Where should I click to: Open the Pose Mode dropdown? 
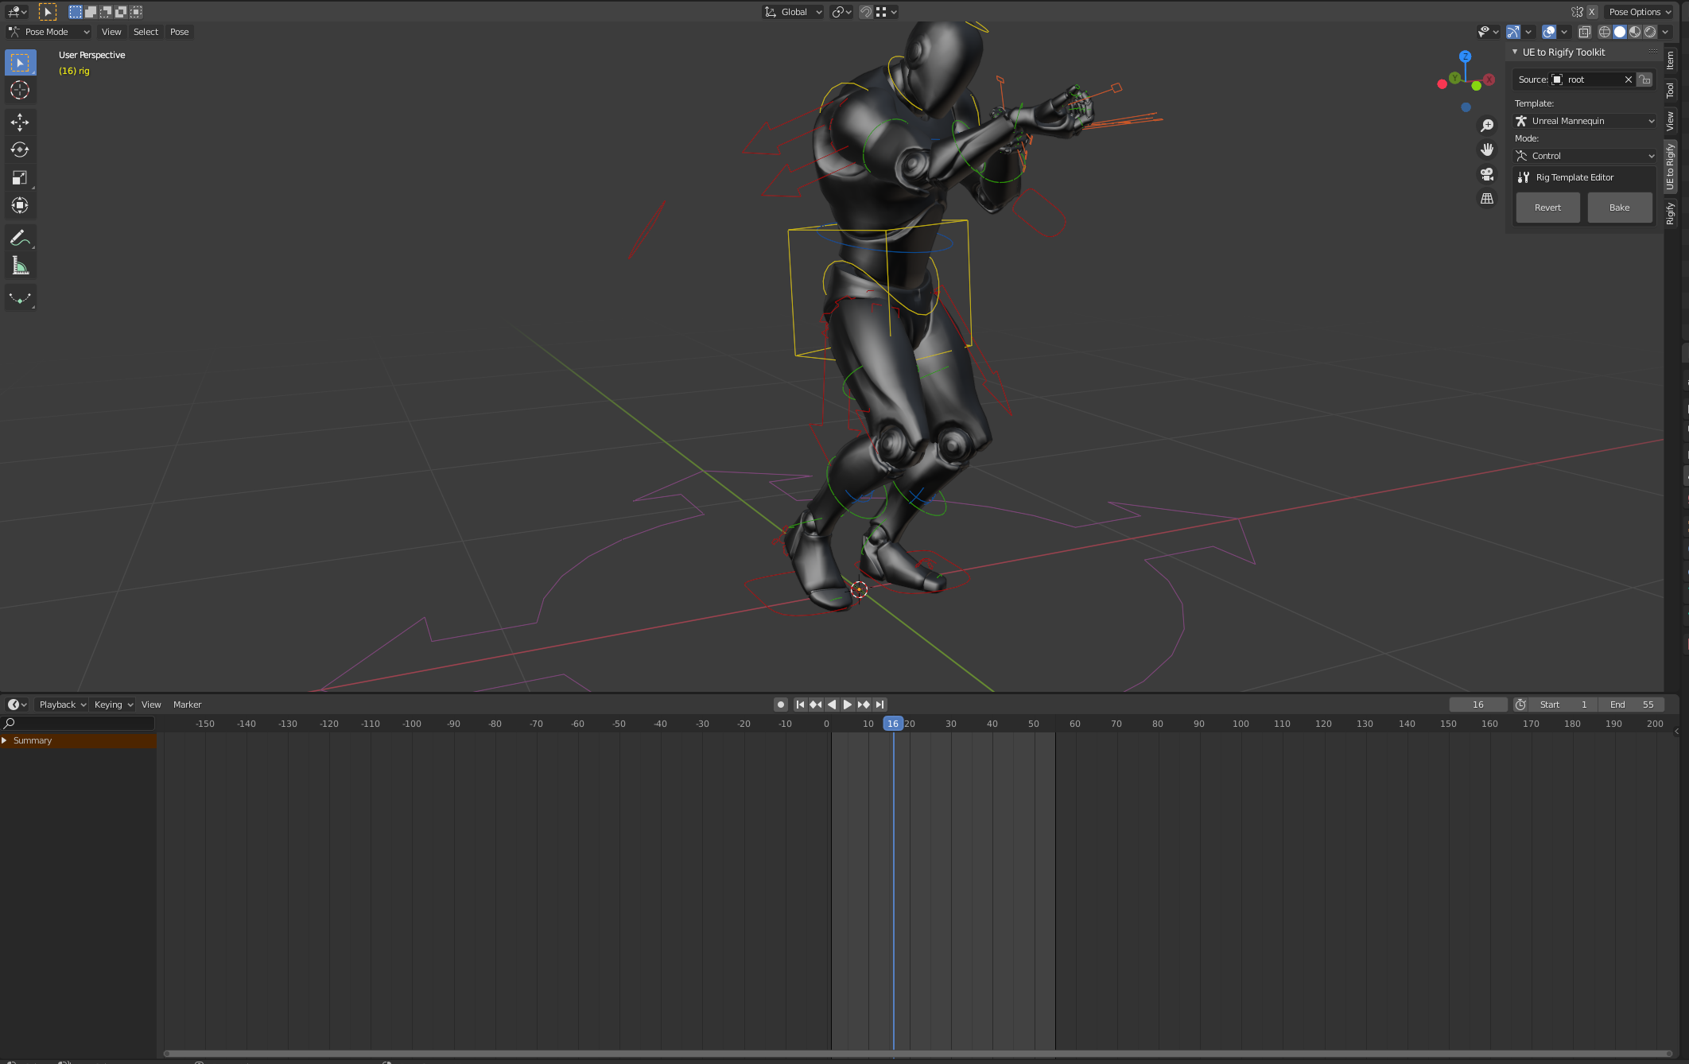[48, 32]
